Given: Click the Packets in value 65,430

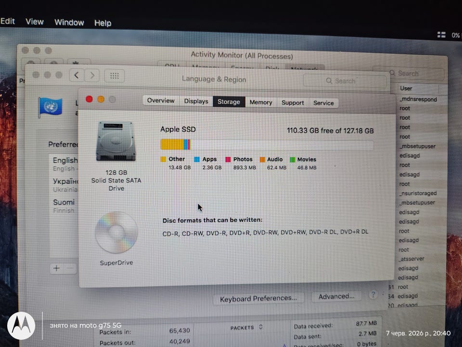Looking at the screenshot, I should [x=180, y=331].
